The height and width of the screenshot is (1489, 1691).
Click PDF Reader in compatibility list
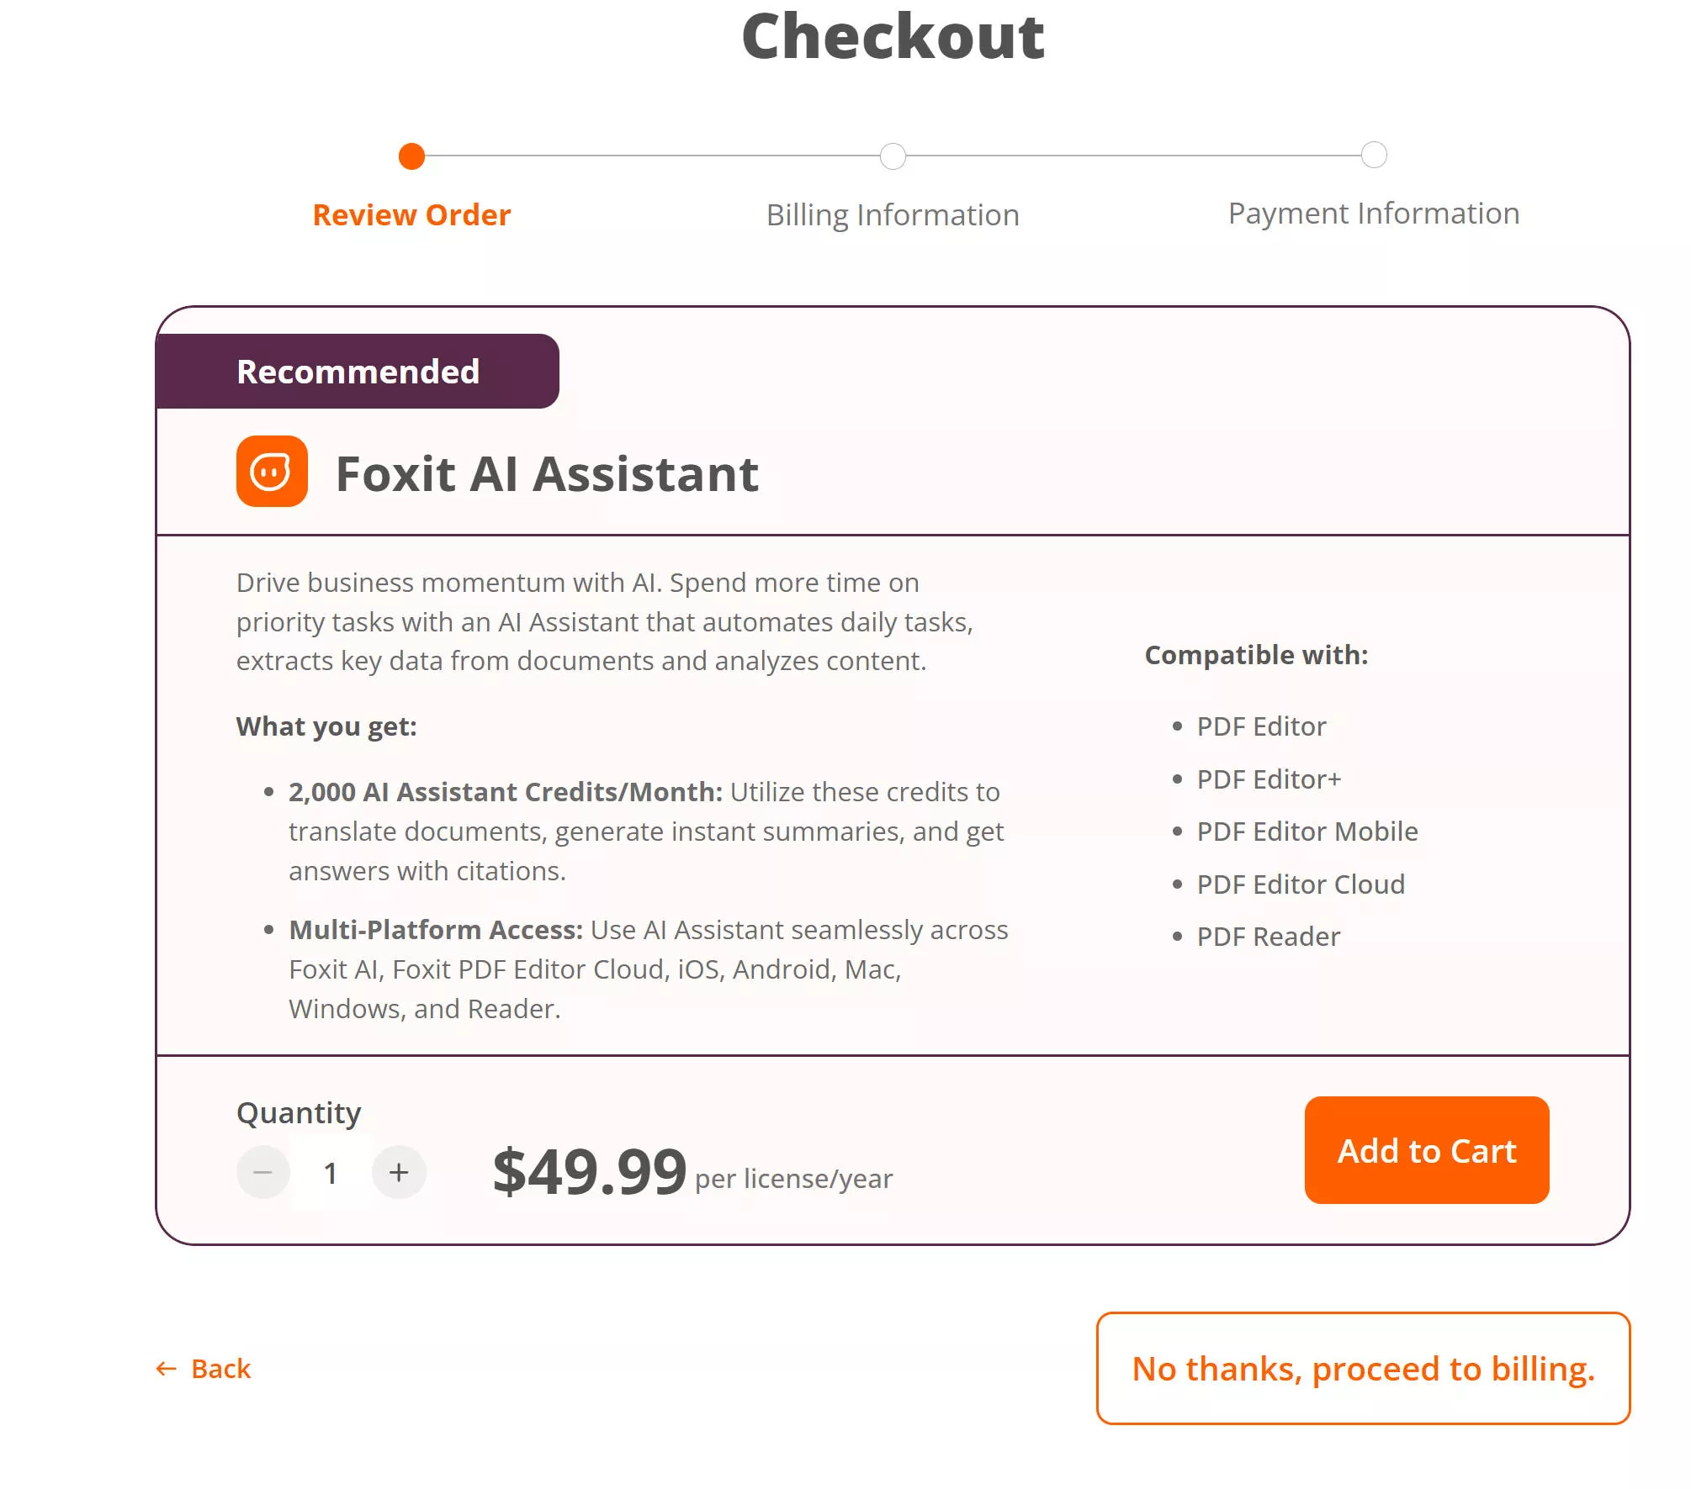1269,937
